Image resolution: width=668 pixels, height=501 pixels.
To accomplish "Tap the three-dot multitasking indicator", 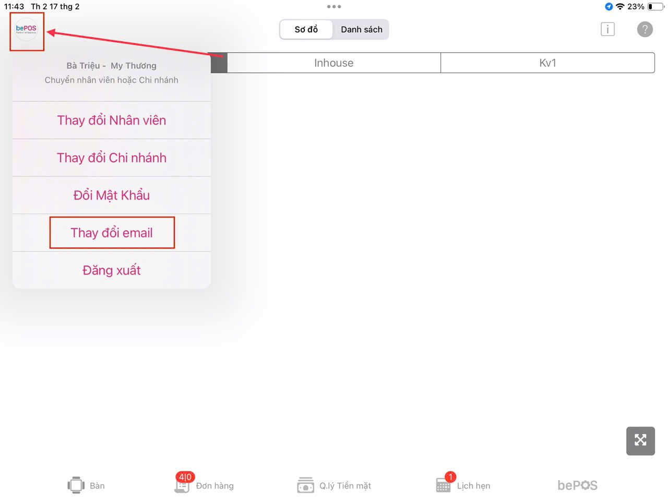I will click(x=334, y=7).
